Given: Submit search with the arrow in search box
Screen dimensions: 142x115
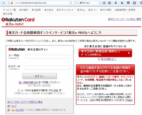Looking at the screenshot, I should (99, 3).
